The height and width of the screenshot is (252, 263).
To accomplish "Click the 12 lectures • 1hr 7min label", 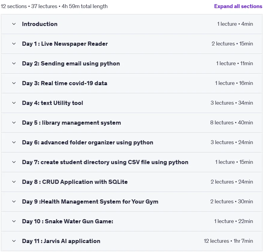I will (x=228, y=241).
